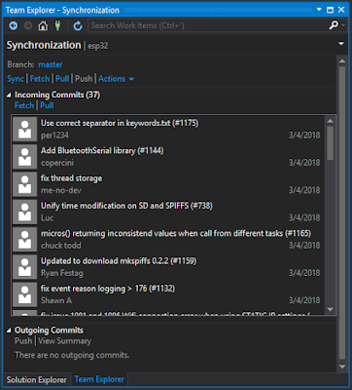Screen dimensions: 352x390
Task: Select commit 'Updated to download mkspiffs 0.2.2'
Action: coord(168,267)
